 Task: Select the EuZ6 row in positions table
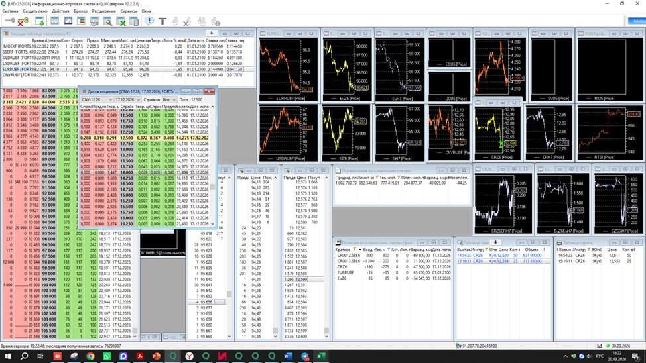pos(393,278)
